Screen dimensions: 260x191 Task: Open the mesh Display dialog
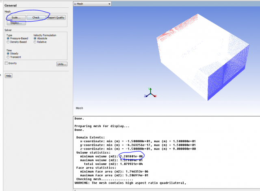click(16, 23)
